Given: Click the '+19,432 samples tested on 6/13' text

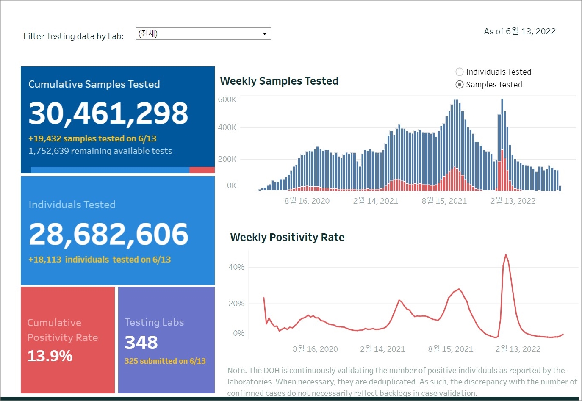Looking at the screenshot, I should [92, 138].
